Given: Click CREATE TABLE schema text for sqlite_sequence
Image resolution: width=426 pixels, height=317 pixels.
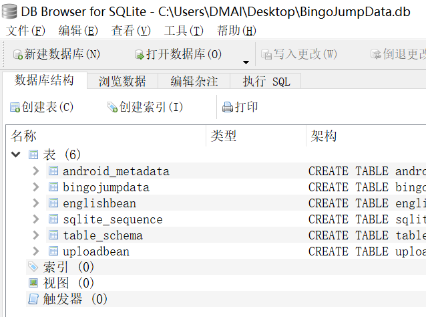Looking at the screenshot, I should (367, 219).
